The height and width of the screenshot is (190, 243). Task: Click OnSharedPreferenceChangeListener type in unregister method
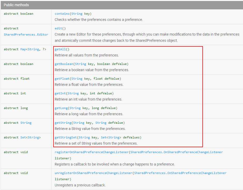click(180, 173)
